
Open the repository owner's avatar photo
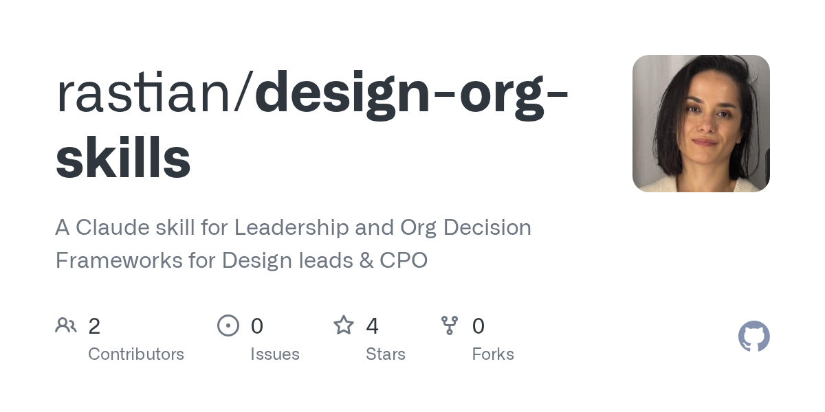click(701, 124)
